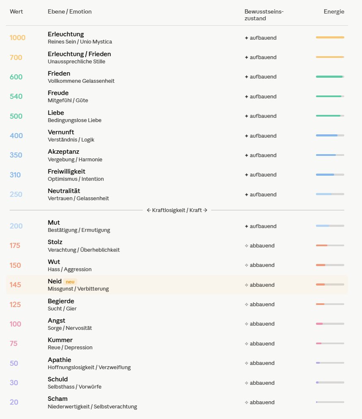
Task: Click the 'neu' badge next to Neid
Action: pyautogui.click(x=70, y=282)
